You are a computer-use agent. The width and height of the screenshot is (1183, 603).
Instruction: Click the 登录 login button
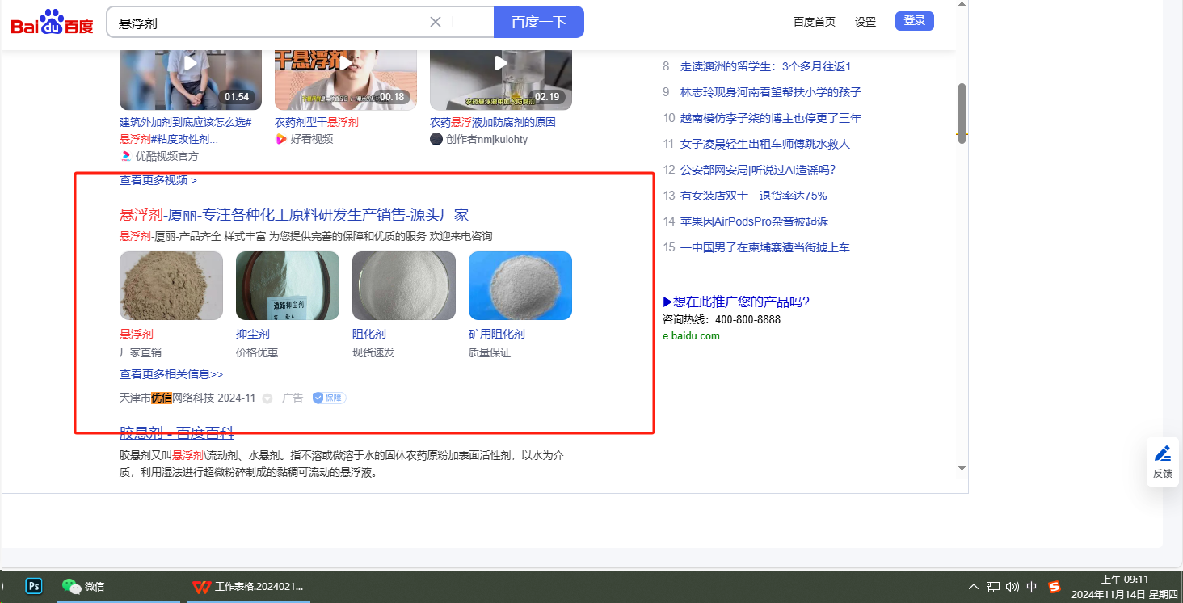(915, 21)
